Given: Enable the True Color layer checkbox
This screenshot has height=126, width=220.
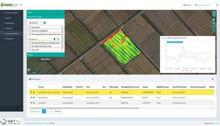Looking at the screenshot, I should coord(30,49).
